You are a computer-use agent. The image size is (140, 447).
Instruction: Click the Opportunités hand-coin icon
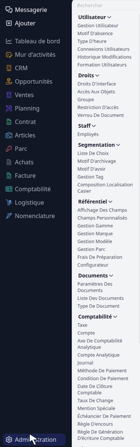[x=9, y=81]
